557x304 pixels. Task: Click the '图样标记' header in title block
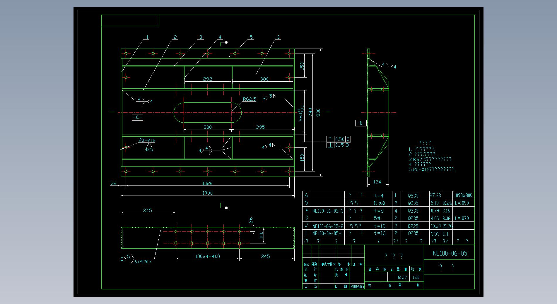coord(381,269)
